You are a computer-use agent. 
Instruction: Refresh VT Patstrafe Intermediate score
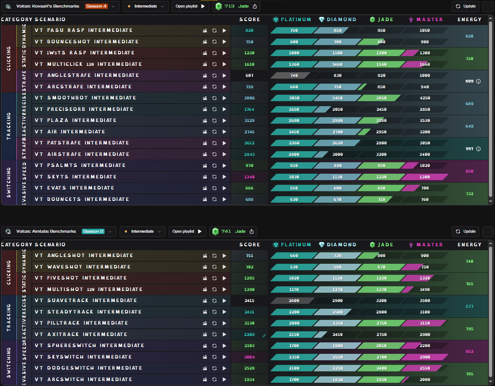click(x=214, y=143)
